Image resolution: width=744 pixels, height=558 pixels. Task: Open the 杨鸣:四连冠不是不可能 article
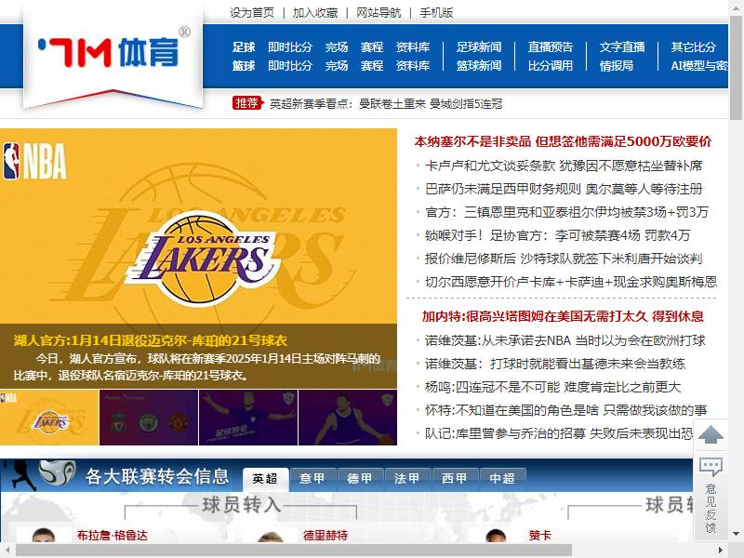click(x=553, y=387)
